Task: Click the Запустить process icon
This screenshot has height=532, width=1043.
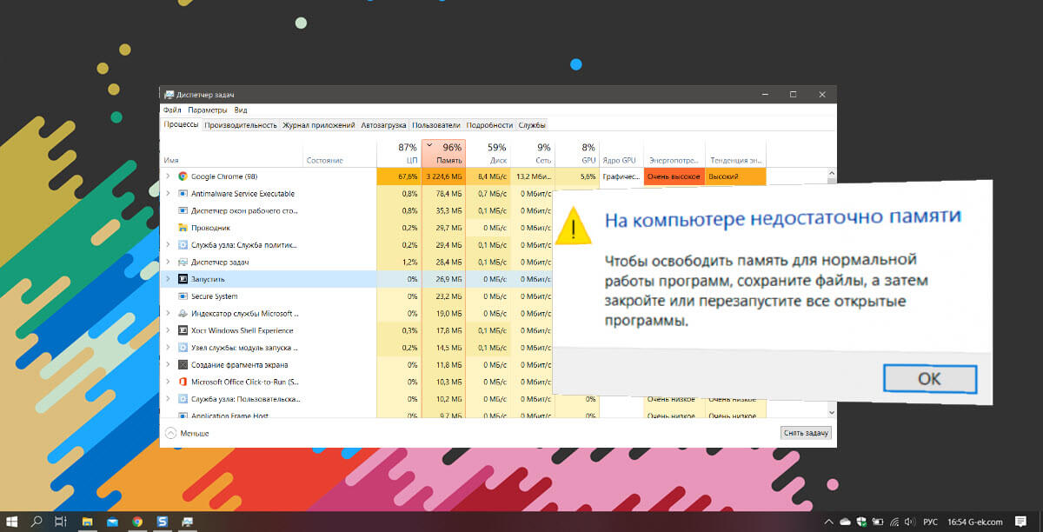Action: click(183, 279)
